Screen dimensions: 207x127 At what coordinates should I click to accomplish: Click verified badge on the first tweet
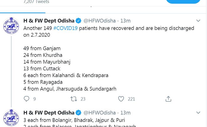point(79,21)
